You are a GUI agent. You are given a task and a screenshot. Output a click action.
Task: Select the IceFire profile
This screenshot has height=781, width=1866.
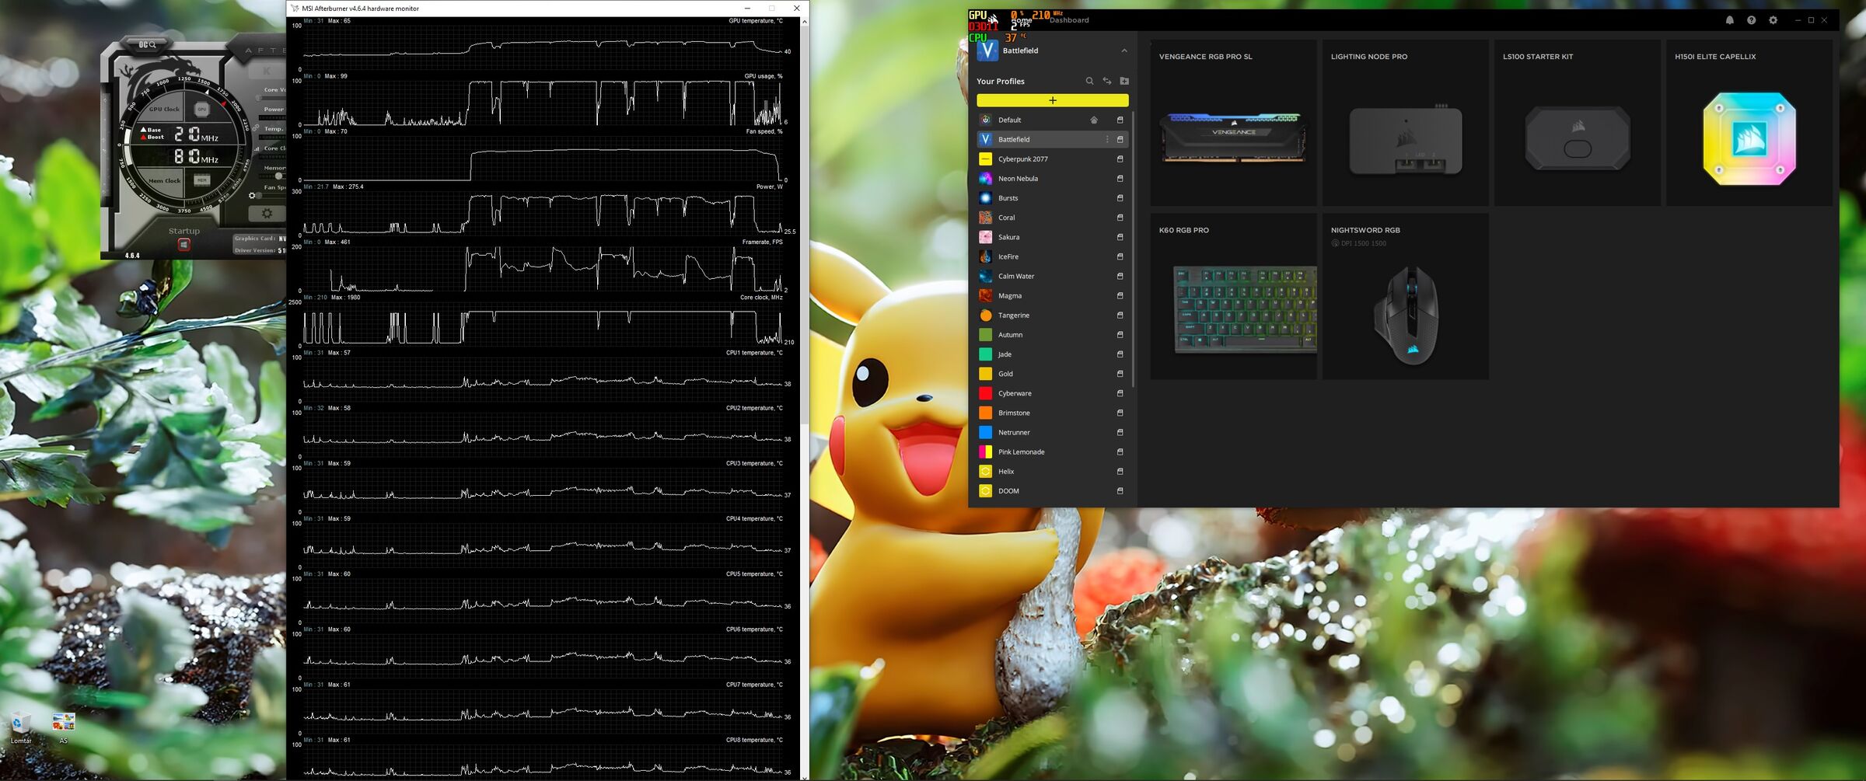click(x=1053, y=256)
